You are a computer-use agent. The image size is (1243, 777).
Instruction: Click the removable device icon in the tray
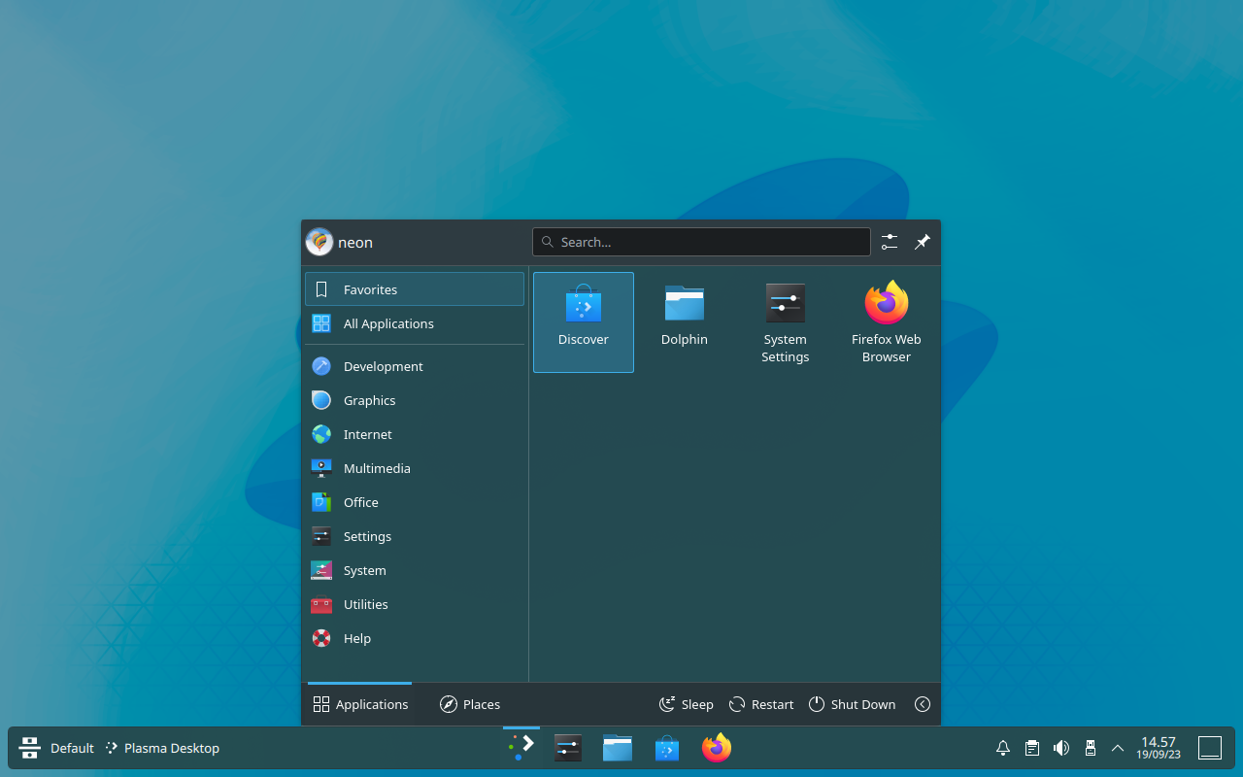coord(1090,748)
